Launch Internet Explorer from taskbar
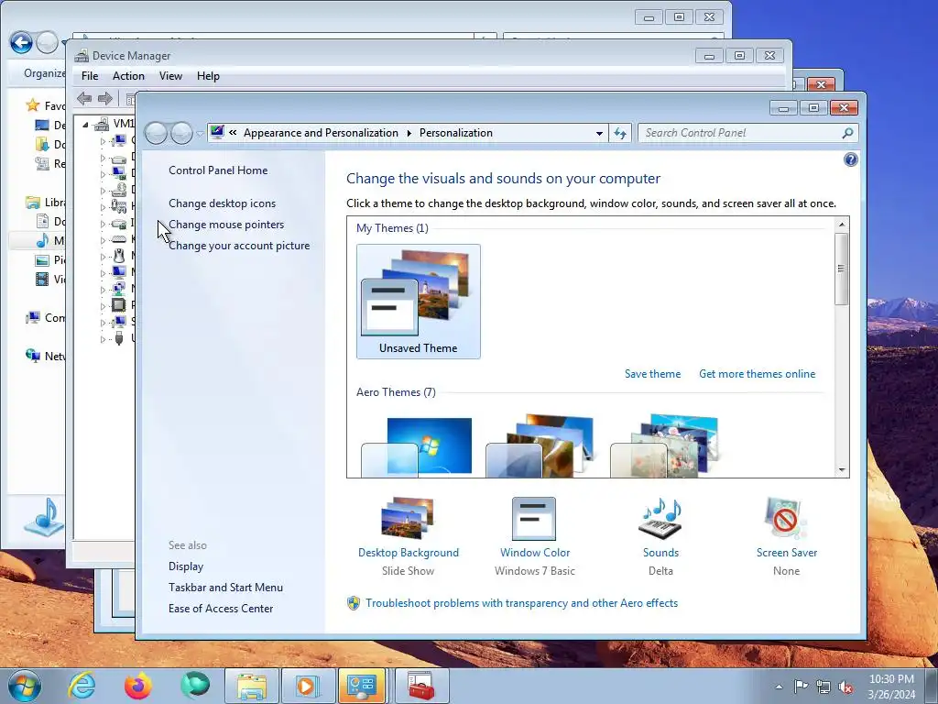Screen dimensions: 938x704 [x=82, y=686]
